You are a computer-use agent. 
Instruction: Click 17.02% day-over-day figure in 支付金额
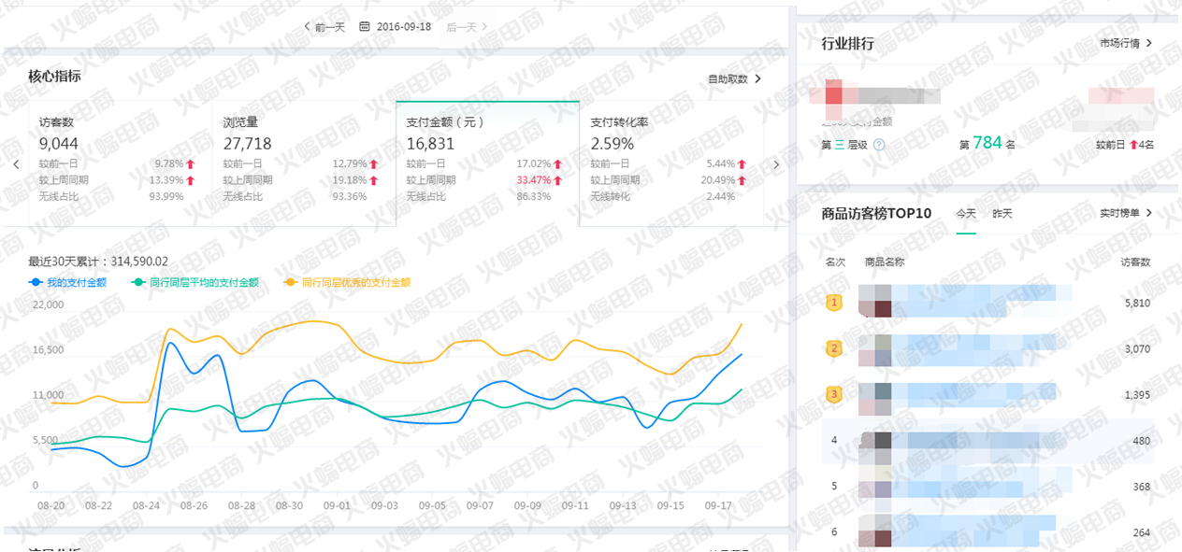pos(534,164)
